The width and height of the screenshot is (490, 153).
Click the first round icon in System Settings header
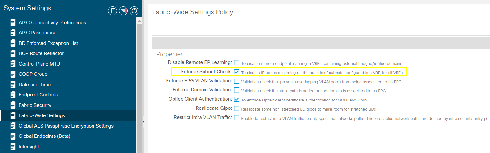point(113,11)
